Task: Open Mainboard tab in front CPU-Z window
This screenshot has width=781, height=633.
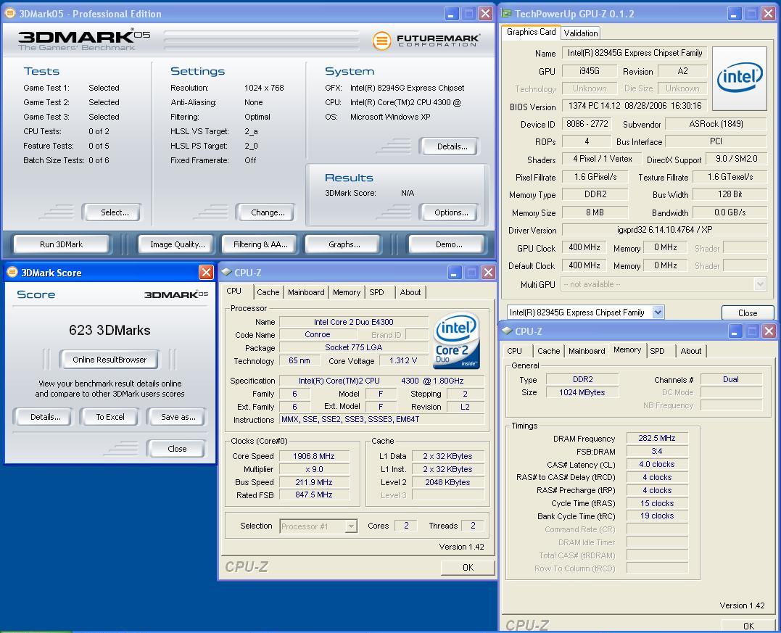Action: tap(306, 292)
